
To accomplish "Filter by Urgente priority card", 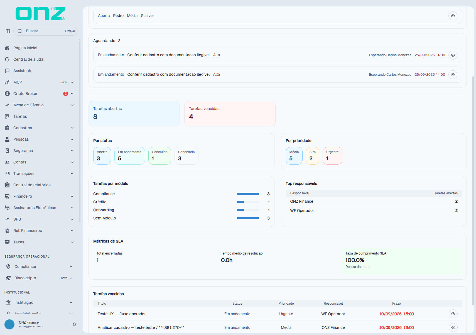I will [332, 156].
